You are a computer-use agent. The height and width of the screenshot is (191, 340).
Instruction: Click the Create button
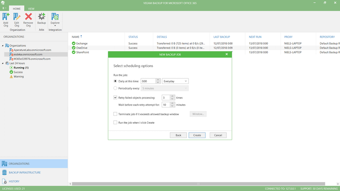(x=197, y=135)
